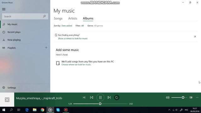Pause the current song
This screenshot has width=201, height=113.
[x=100, y=98]
